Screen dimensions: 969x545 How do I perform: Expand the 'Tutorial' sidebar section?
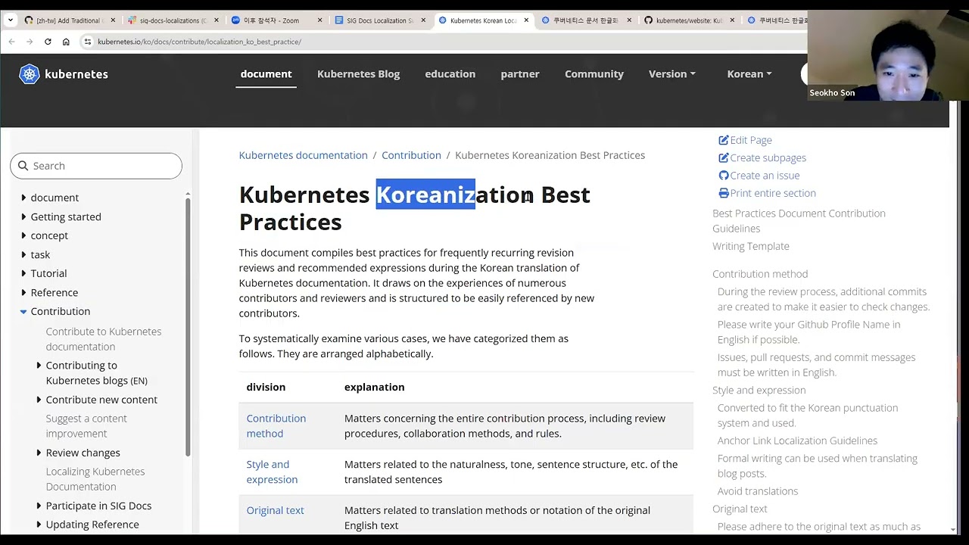23,273
